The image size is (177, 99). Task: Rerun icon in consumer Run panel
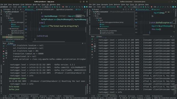pyautogui.click(x=92, y=39)
